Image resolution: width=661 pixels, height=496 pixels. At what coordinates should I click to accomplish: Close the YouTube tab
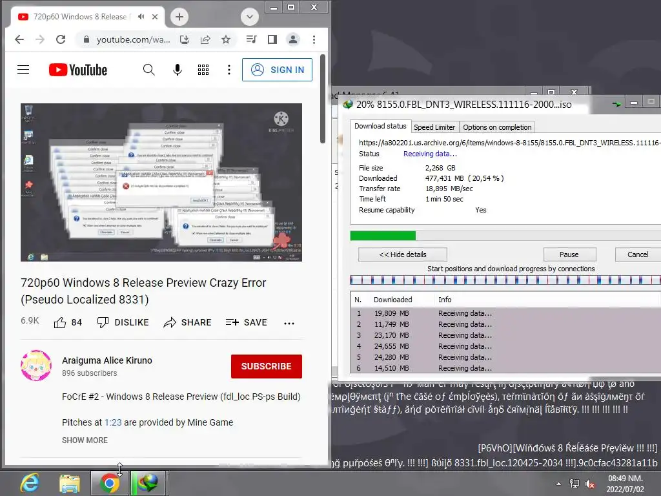[x=155, y=17]
